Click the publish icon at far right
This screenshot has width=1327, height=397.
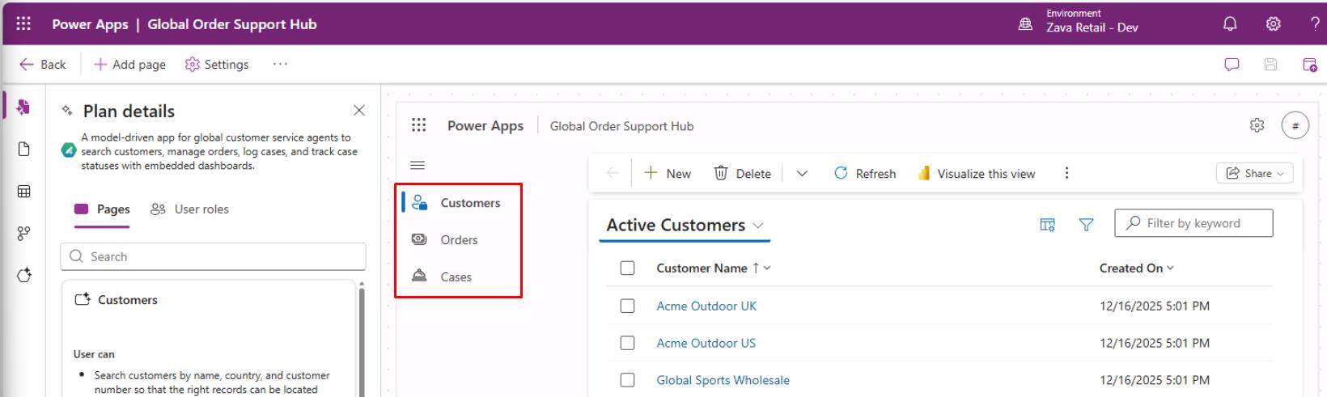coord(1309,65)
